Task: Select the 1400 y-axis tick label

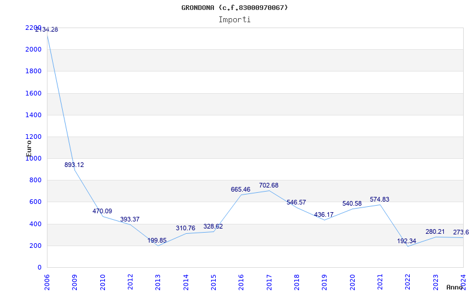Action: [33, 115]
